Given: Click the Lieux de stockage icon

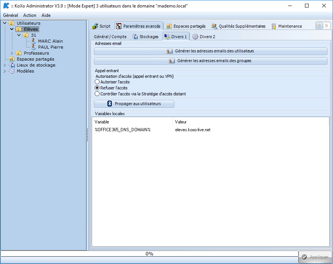Looking at the screenshot, I should click(12, 65).
